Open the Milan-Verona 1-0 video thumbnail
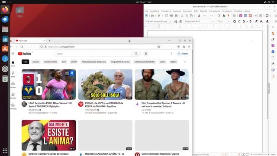The height and width of the screenshot is (156, 277). point(49,84)
